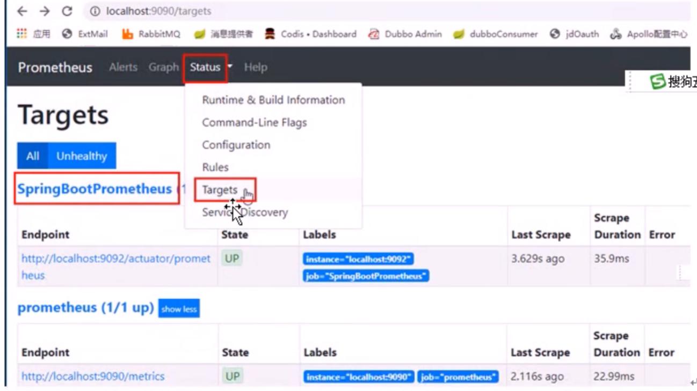Open the apps grid bookmark icon
The width and height of the screenshot is (697, 391).
tap(21, 34)
